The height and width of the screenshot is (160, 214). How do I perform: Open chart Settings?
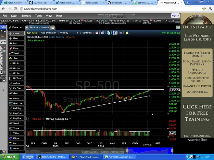click(87, 33)
